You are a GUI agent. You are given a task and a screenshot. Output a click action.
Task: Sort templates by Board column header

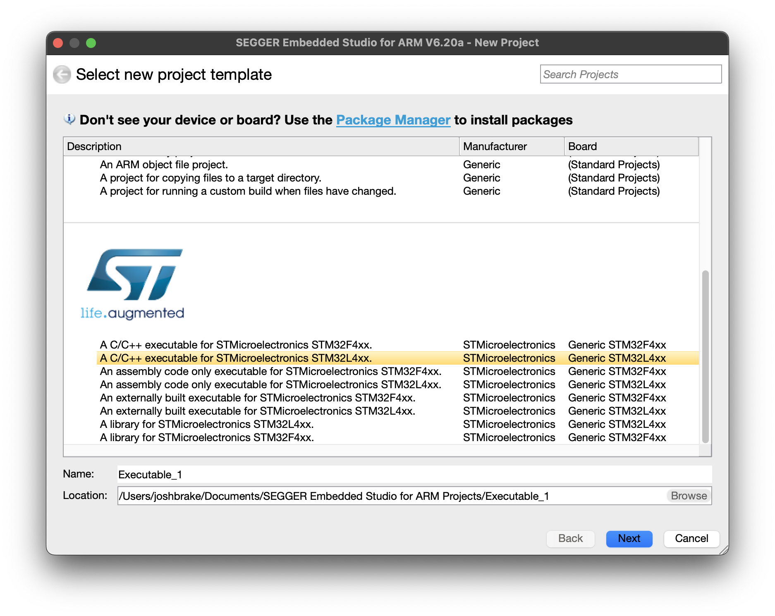631,146
